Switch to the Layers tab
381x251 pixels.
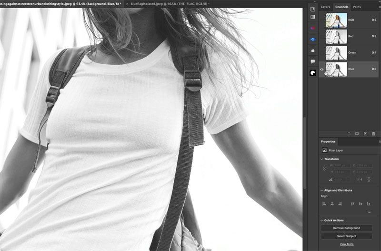click(x=325, y=7)
